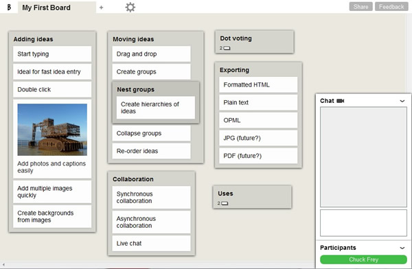Screen dimensions: 412x269
Task: Select Asynchronous collaboration card
Action: click(x=151, y=222)
